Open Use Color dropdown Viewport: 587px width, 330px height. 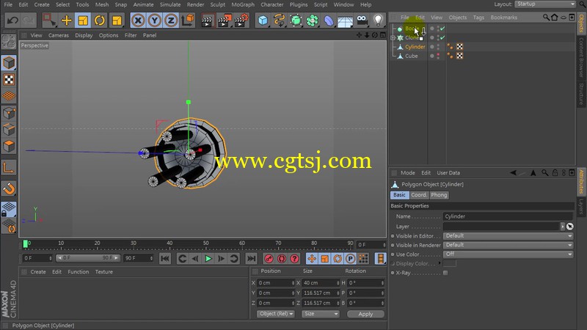[508, 254]
